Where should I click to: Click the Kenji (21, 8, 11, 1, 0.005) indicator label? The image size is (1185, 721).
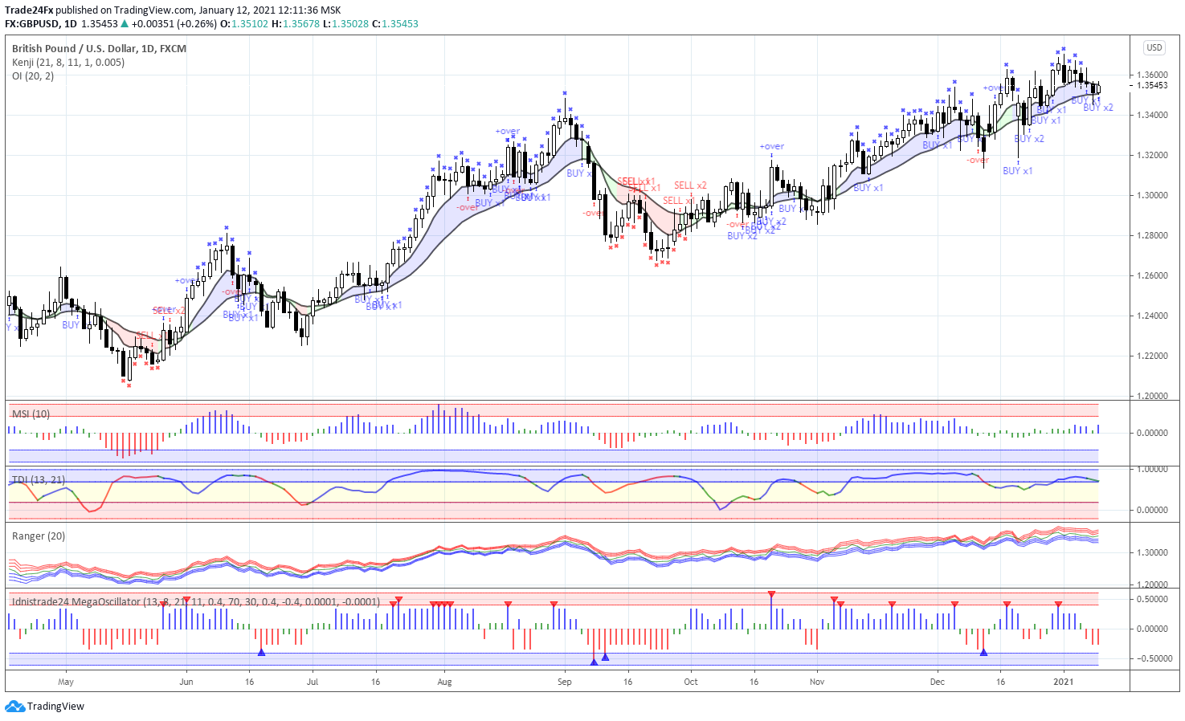click(68, 63)
